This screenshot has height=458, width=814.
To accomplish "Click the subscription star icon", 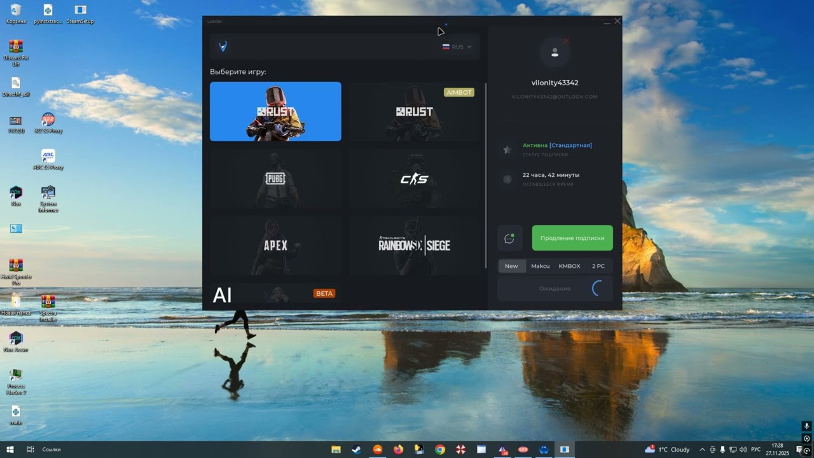I will (507, 149).
